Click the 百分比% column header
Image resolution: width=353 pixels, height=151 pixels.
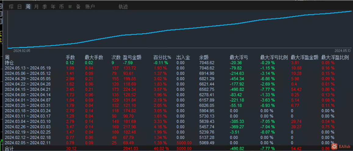click(162, 58)
